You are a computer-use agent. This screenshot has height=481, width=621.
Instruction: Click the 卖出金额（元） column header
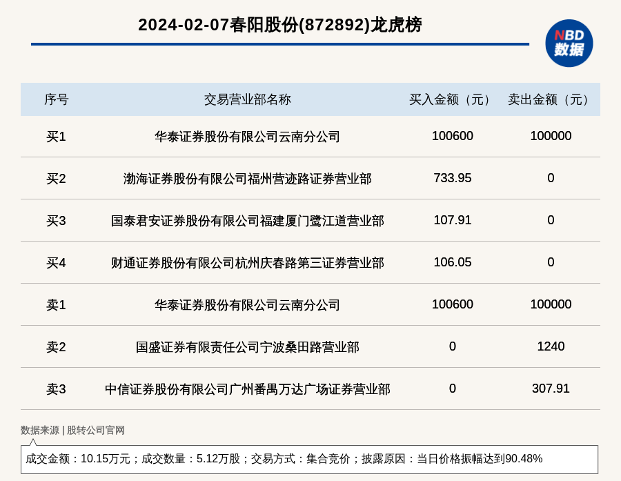(x=551, y=99)
